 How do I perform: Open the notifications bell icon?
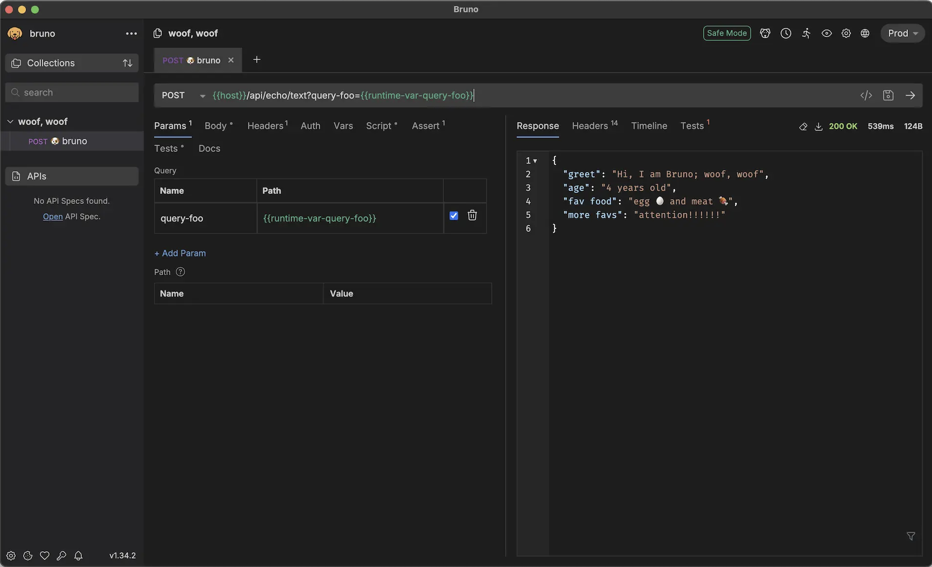coord(78,556)
